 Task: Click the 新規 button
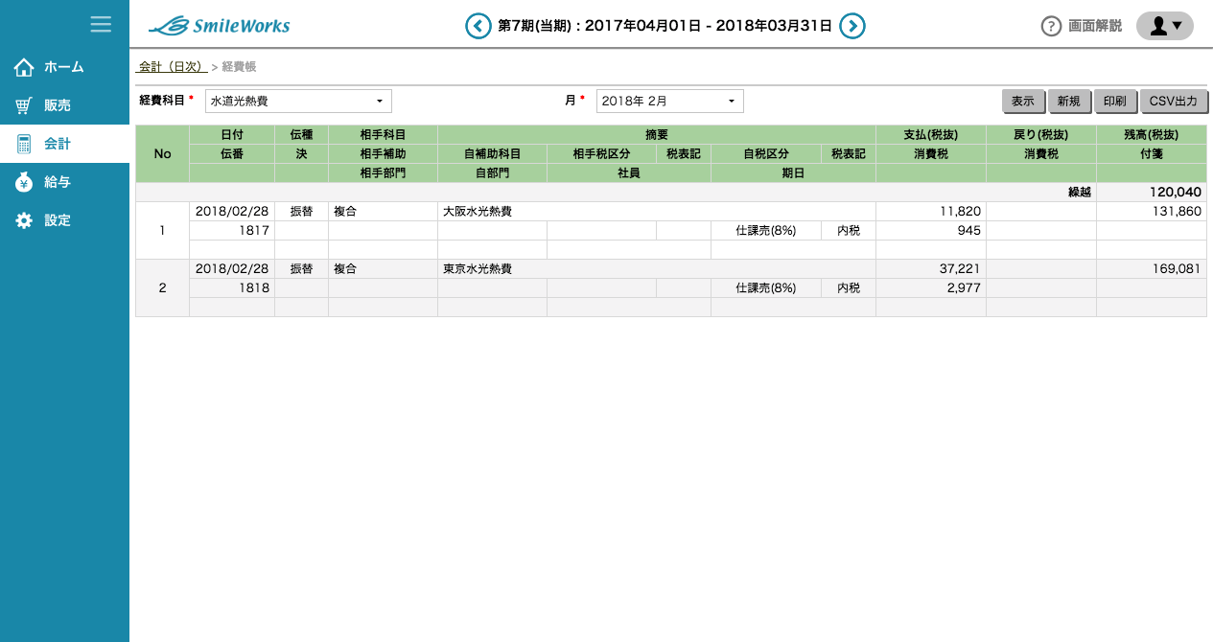[x=1069, y=101]
